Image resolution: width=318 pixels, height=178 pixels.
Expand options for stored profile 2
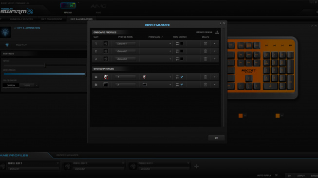click(215, 84)
